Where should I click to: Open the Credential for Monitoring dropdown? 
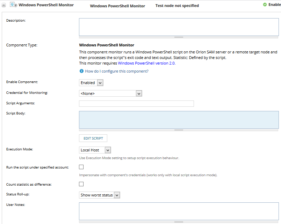point(139,93)
